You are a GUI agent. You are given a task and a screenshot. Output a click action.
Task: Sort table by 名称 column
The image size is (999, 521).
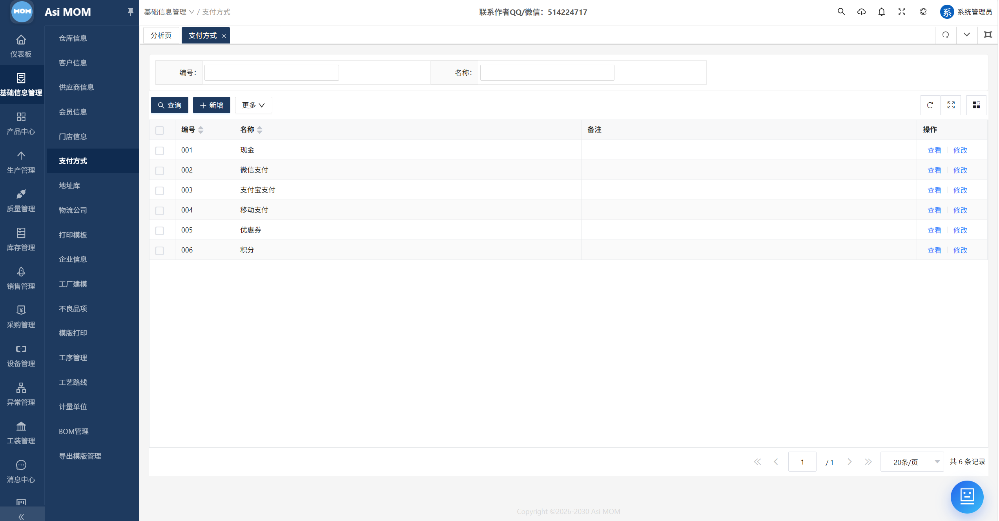260,130
